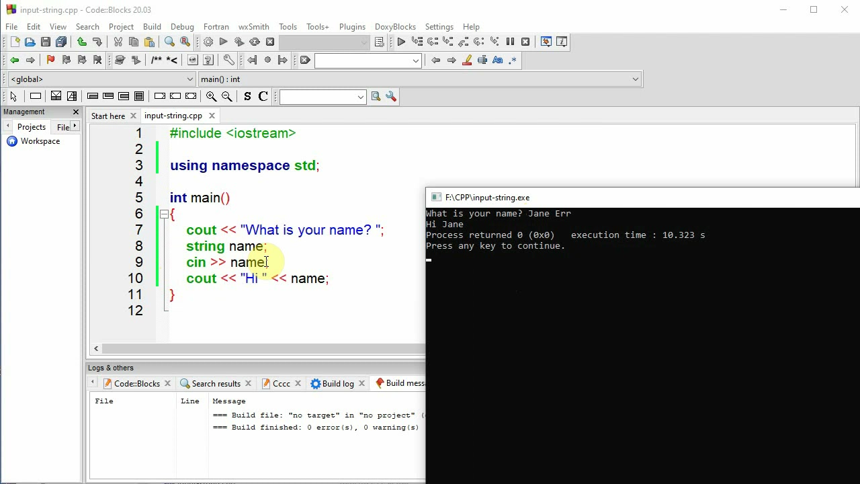Save all files with the stacked disks icon

tap(61, 42)
